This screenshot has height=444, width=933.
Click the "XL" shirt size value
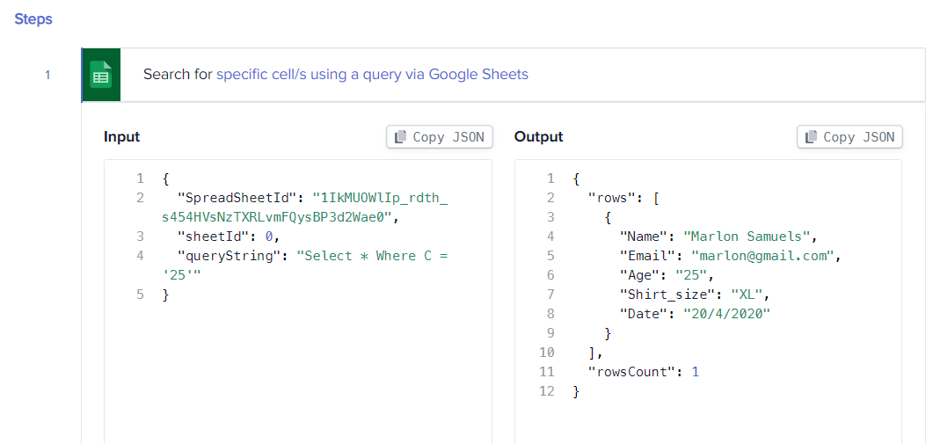[x=747, y=295]
